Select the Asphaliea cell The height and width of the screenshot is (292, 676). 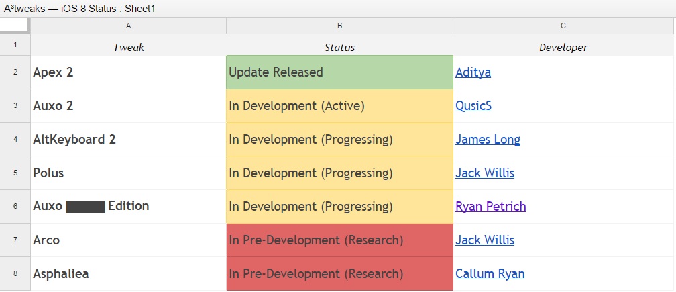coord(129,273)
